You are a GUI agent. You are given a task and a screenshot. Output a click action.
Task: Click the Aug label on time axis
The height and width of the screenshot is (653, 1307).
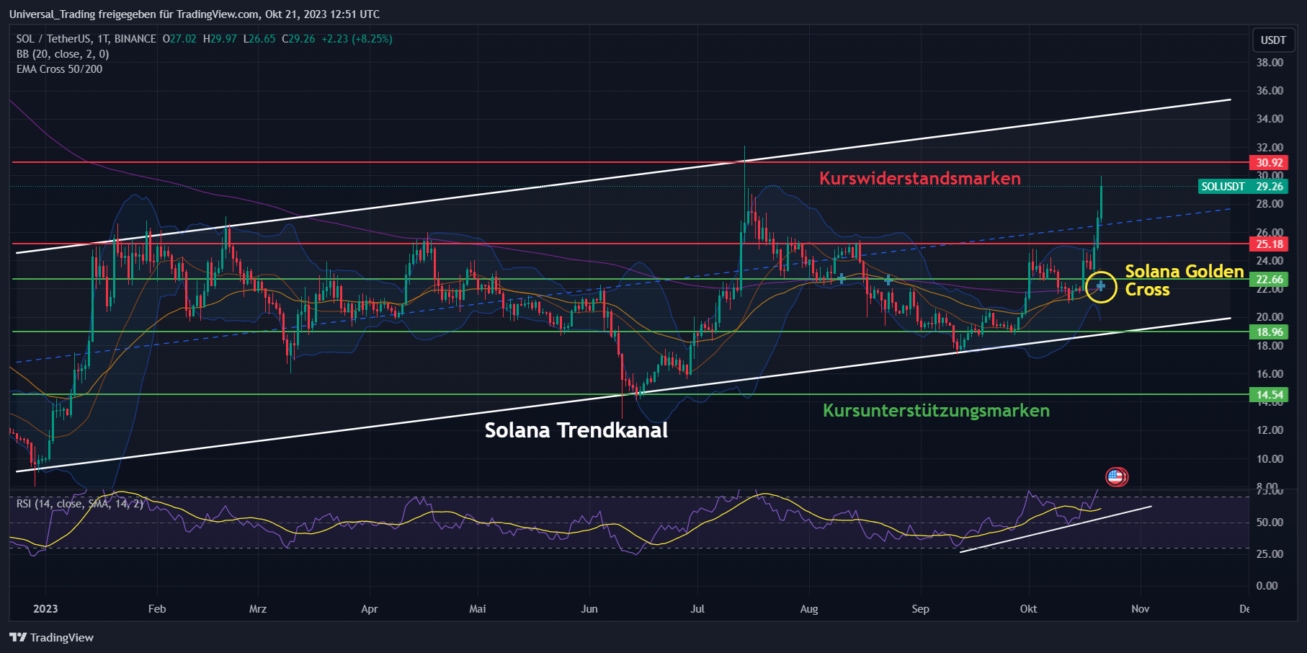[x=809, y=609]
